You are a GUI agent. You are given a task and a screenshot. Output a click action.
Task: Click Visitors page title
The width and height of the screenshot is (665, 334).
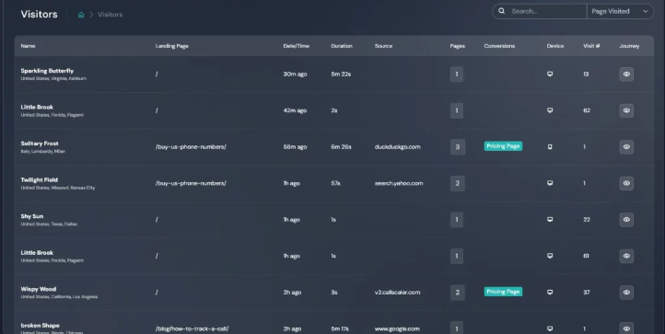point(39,14)
